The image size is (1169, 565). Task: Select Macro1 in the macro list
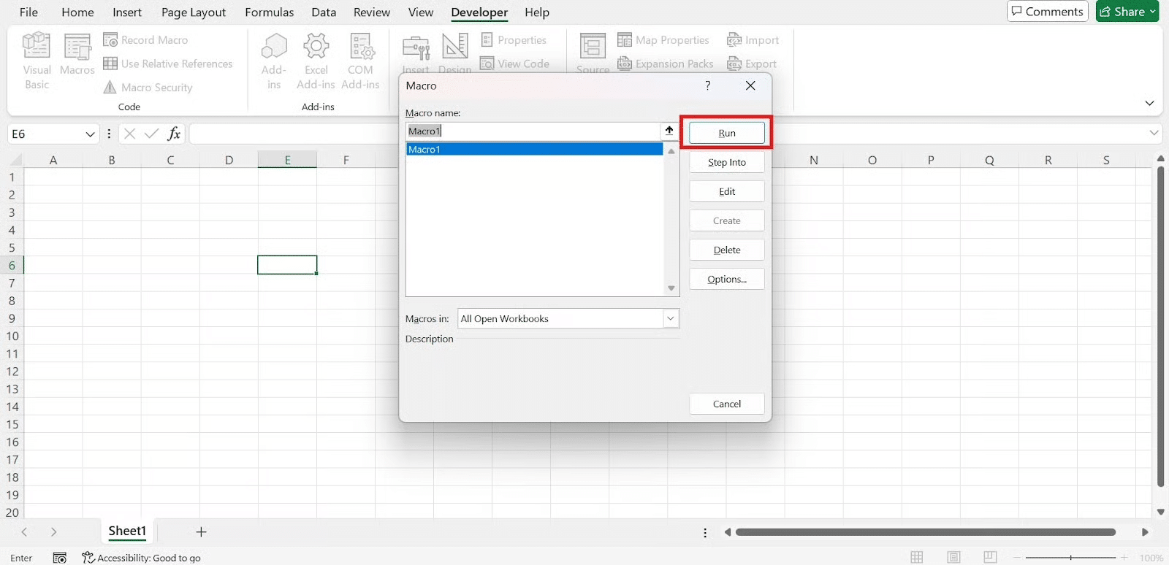[534, 150]
